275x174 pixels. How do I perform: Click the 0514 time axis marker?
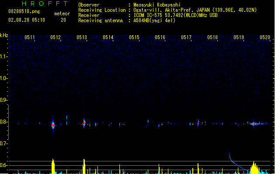point(108,37)
